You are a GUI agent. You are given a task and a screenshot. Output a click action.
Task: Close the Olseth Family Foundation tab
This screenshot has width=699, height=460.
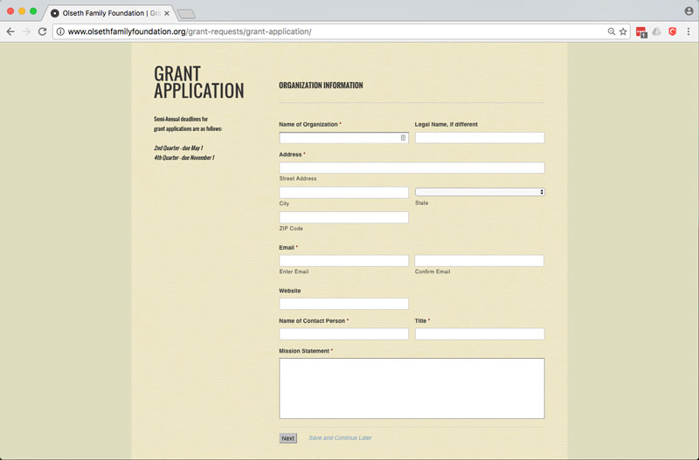coord(167,13)
